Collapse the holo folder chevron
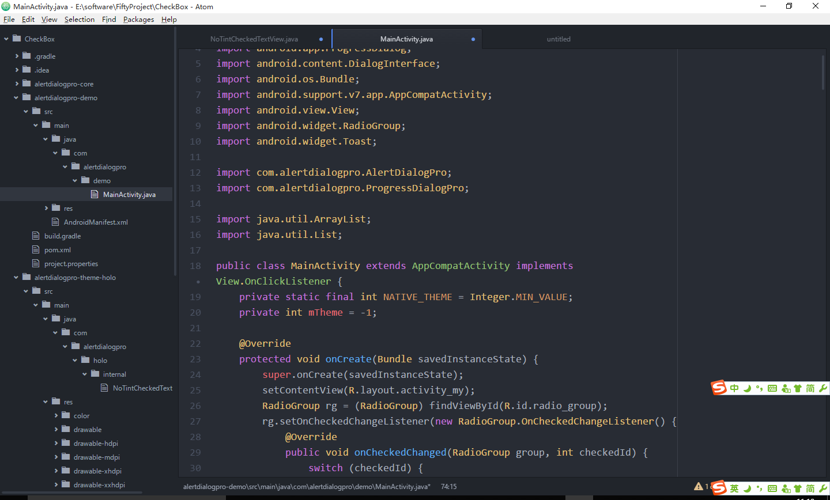This screenshot has width=830, height=500. [x=75, y=360]
